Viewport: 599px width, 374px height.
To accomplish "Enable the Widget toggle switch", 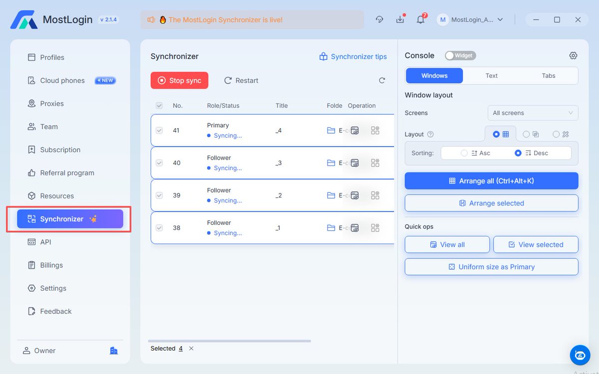I will [x=460, y=55].
